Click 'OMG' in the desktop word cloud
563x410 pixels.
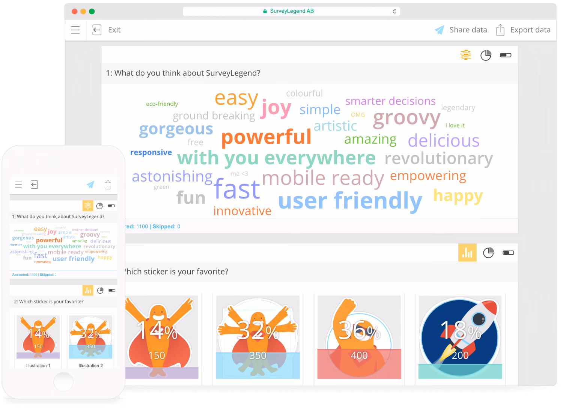358,115
